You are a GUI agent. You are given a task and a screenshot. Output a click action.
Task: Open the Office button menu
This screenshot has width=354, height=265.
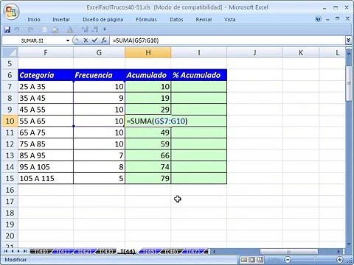[11, 11]
